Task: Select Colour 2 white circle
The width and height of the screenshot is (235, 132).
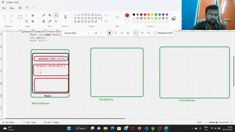Action: tap(127, 21)
